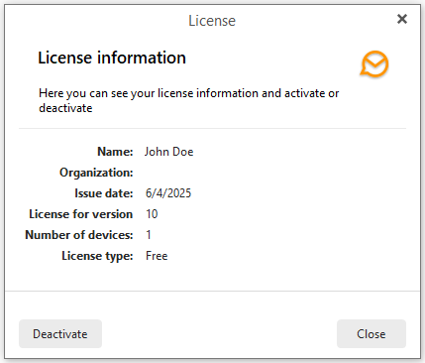425x363 pixels.
Task: Click the License dialog title text
Action: point(212,21)
